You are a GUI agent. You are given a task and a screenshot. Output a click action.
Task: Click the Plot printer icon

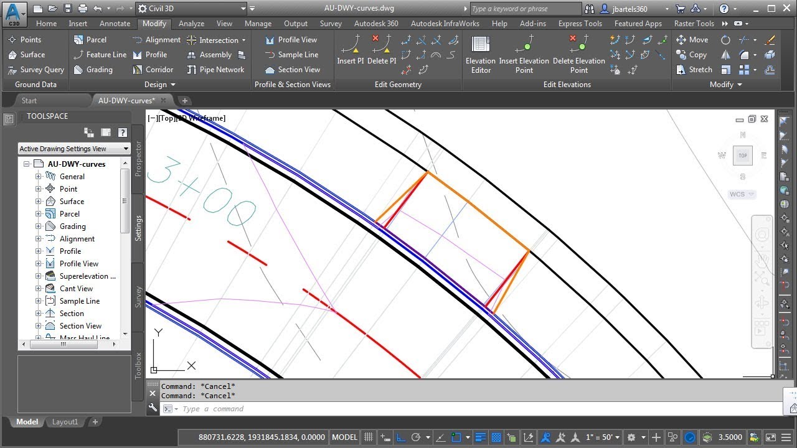[x=83, y=9]
